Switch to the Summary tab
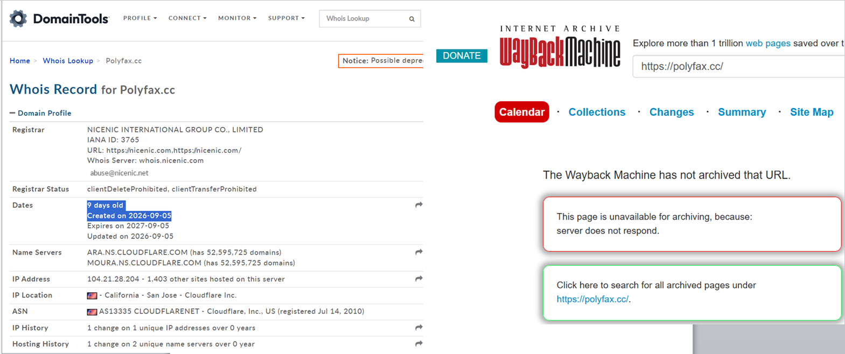Viewport: 845px width, 354px height. tap(742, 112)
